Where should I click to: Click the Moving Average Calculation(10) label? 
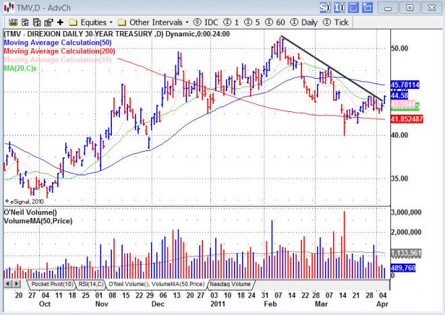(57, 59)
